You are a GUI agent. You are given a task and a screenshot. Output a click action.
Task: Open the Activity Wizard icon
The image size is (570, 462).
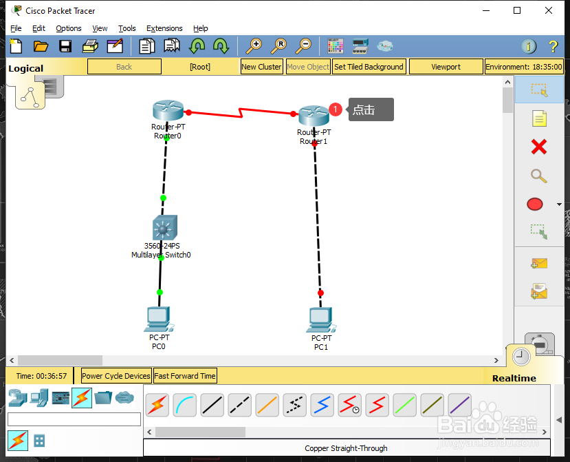coord(115,46)
